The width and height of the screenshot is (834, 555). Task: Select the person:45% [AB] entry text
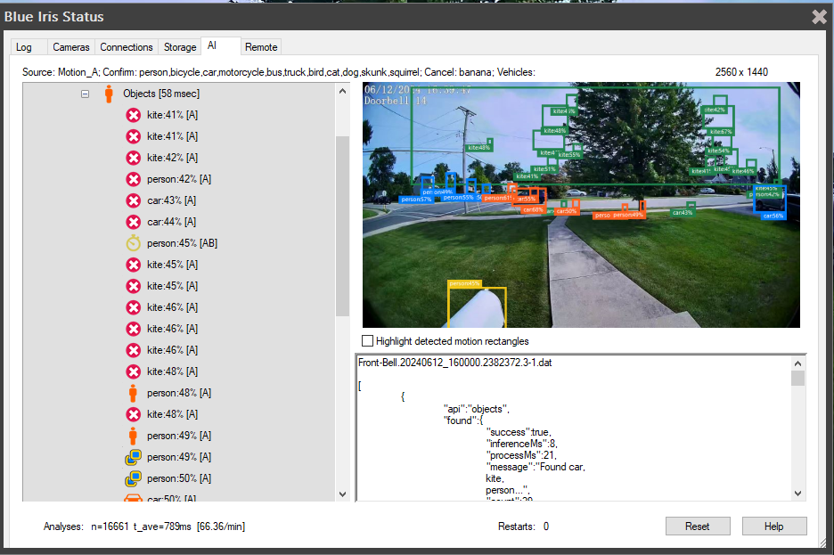[183, 243]
